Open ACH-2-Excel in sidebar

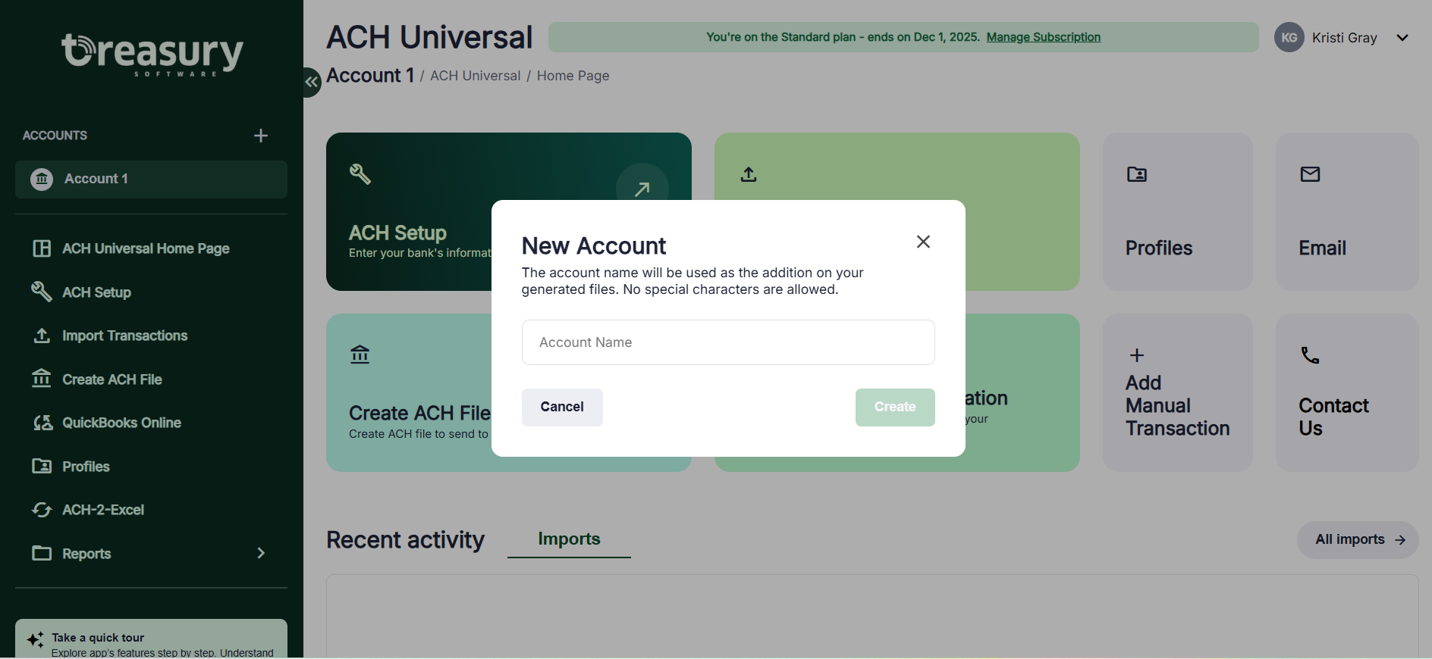point(102,510)
